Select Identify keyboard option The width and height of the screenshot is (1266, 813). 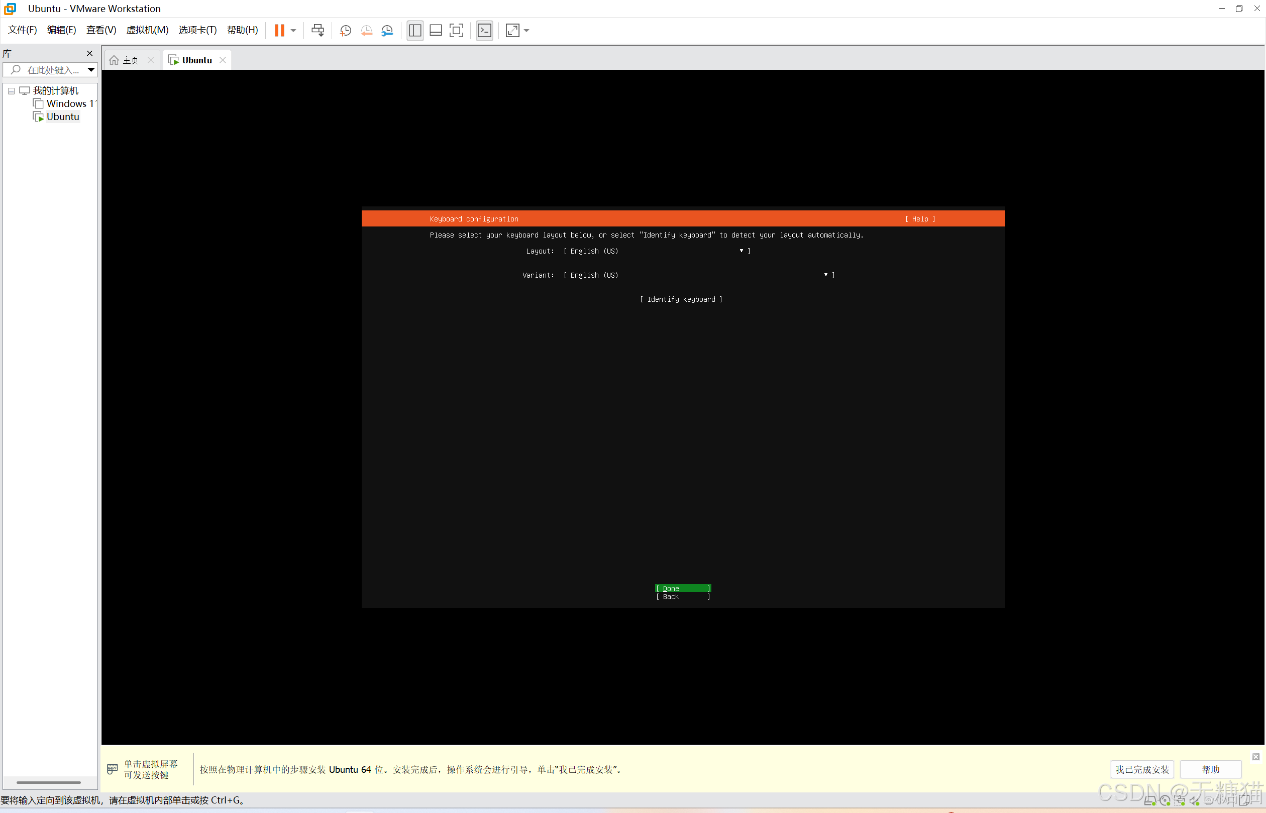tap(681, 299)
